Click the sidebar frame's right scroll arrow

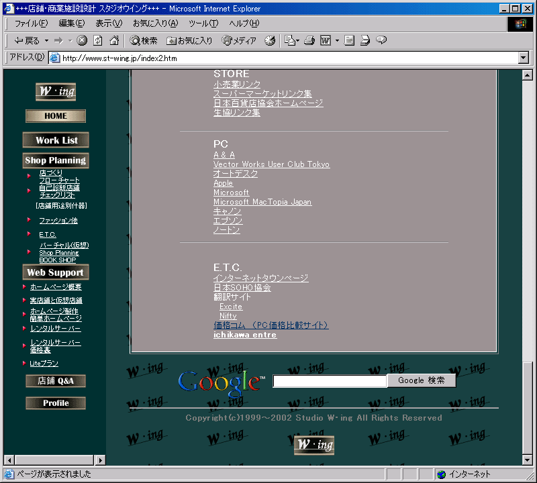(x=100, y=460)
